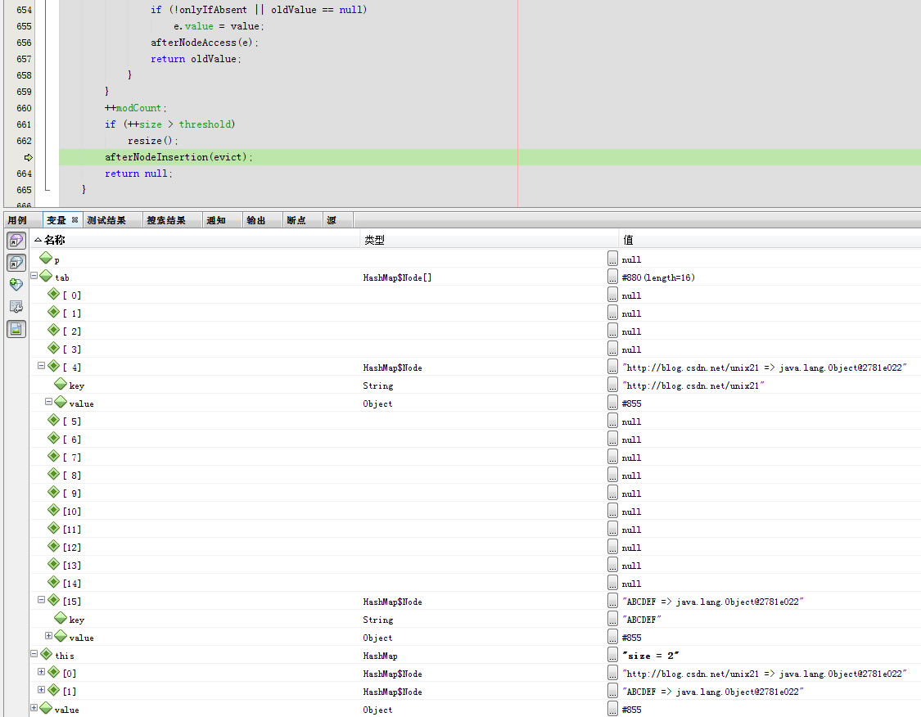This screenshot has height=717, width=921.
Task: Collapse the [15] node
Action: 41,600
